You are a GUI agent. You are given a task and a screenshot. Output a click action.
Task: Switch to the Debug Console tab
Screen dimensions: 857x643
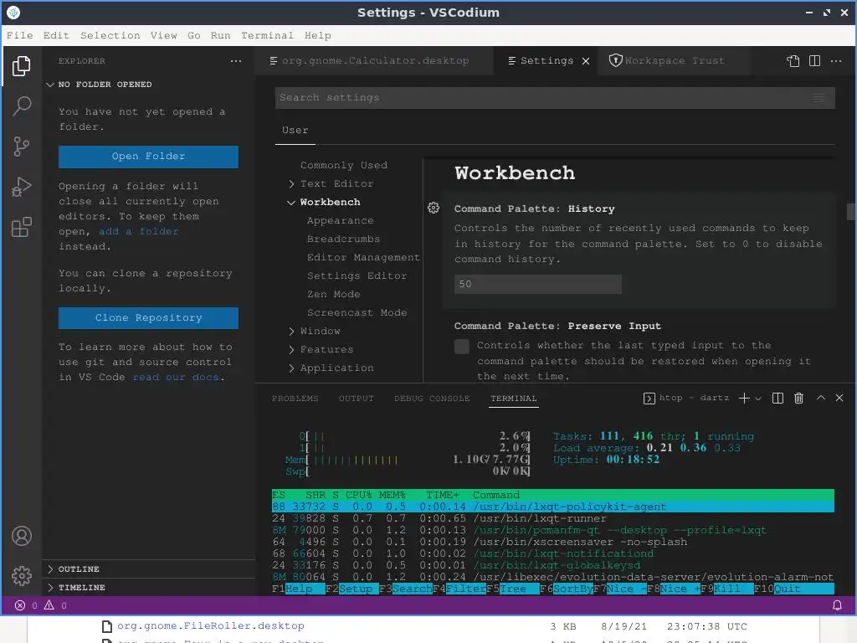pos(432,398)
